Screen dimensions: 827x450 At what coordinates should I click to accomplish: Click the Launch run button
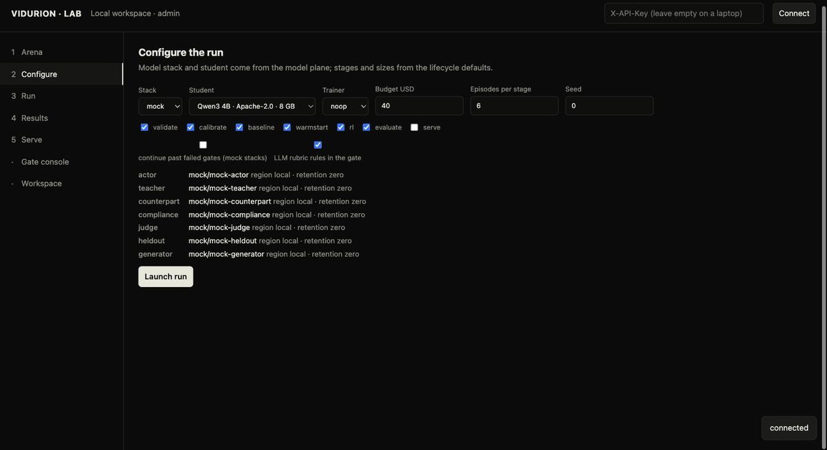click(x=165, y=277)
